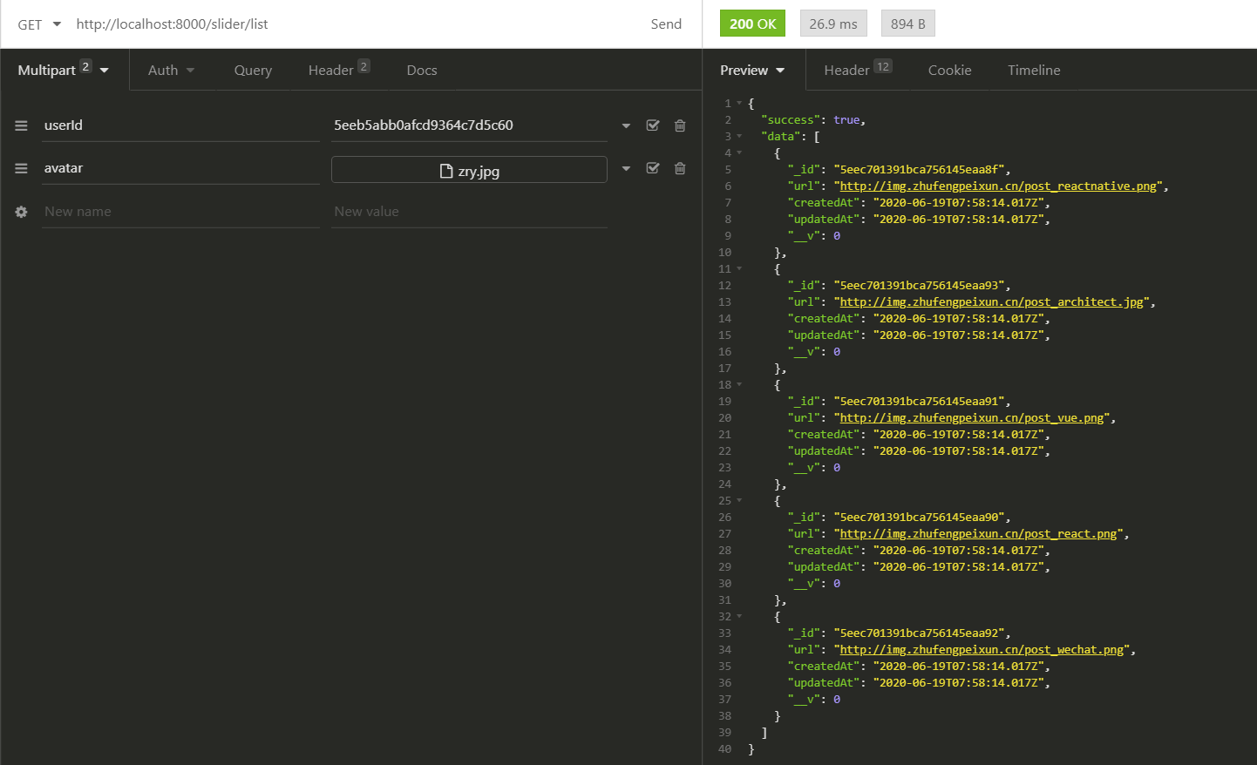Open the post_reactnative.png URL link
The image size is (1257, 765).
click(x=997, y=186)
